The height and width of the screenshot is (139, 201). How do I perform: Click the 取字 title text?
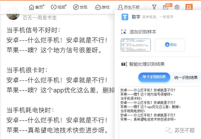[136, 17]
